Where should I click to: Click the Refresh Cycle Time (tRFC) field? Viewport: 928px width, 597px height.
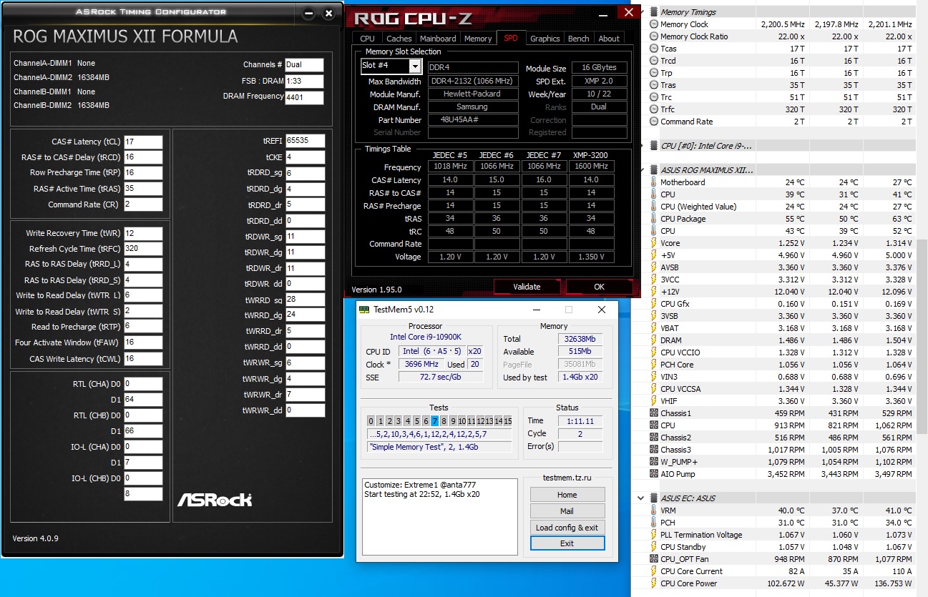(143, 249)
